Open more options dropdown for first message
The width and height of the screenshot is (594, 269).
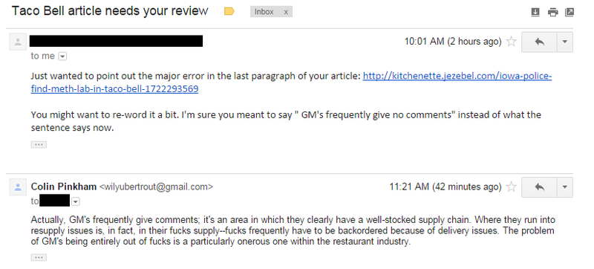(x=565, y=42)
